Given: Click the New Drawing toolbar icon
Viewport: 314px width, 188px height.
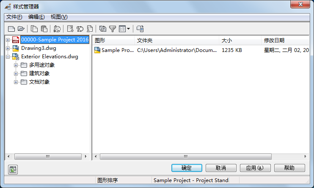Looking at the screenshot, I should 11,29.
